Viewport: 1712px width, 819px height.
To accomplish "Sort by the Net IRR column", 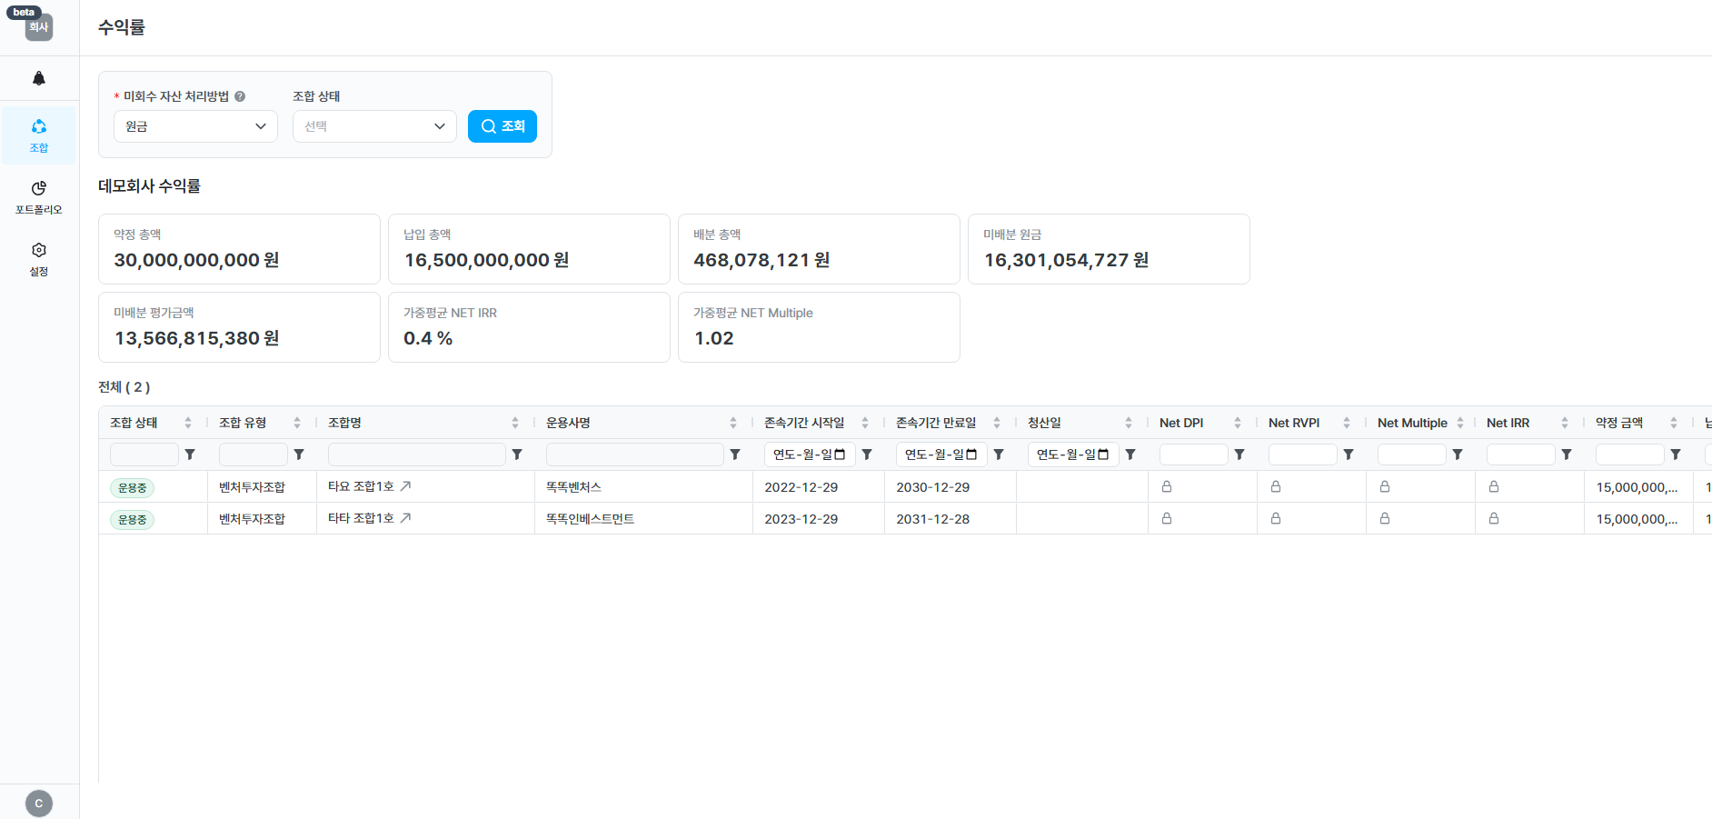I will click(x=1565, y=423).
